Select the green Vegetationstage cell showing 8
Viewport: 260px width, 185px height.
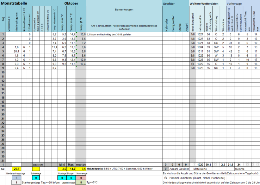tap(81, 182)
